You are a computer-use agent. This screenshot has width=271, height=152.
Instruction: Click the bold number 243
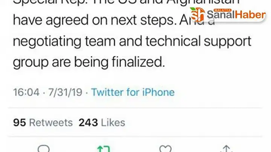coord(88,122)
